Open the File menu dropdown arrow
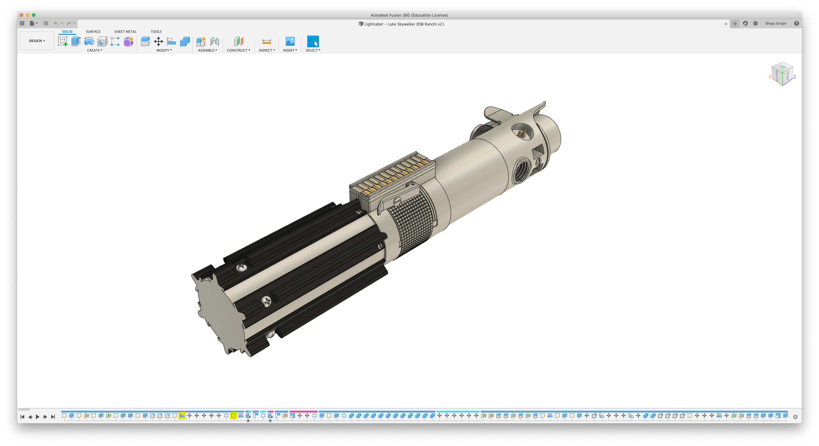This screenshot has height=446, width=819. 37,23
